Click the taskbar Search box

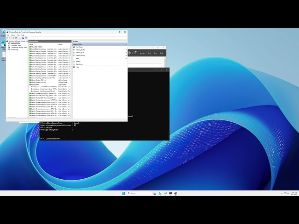139,193
